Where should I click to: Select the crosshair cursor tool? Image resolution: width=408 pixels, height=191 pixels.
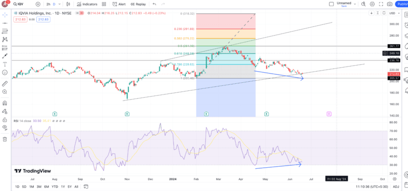(x=5, y=15)
